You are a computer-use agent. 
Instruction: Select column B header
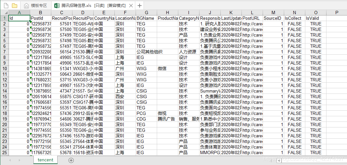point(40,13)
